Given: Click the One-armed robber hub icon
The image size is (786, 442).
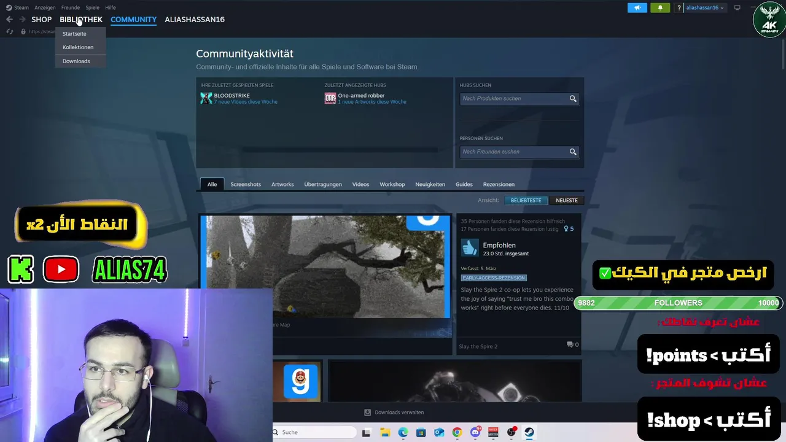Looking at the screenshot, I should click(x=330, y=98).
